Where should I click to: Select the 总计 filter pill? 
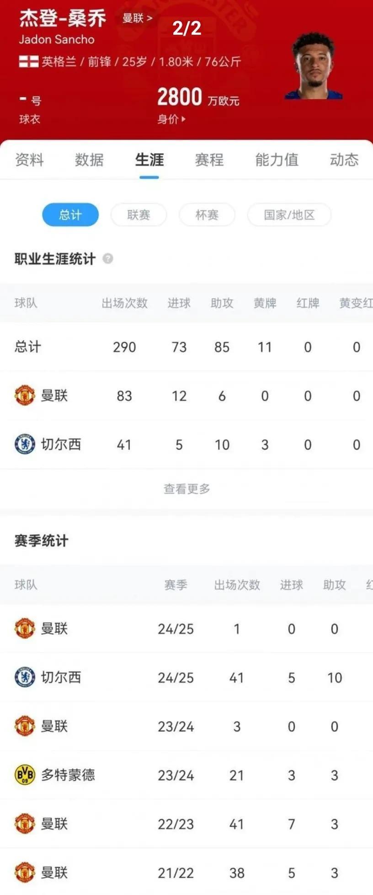[70, 215]
